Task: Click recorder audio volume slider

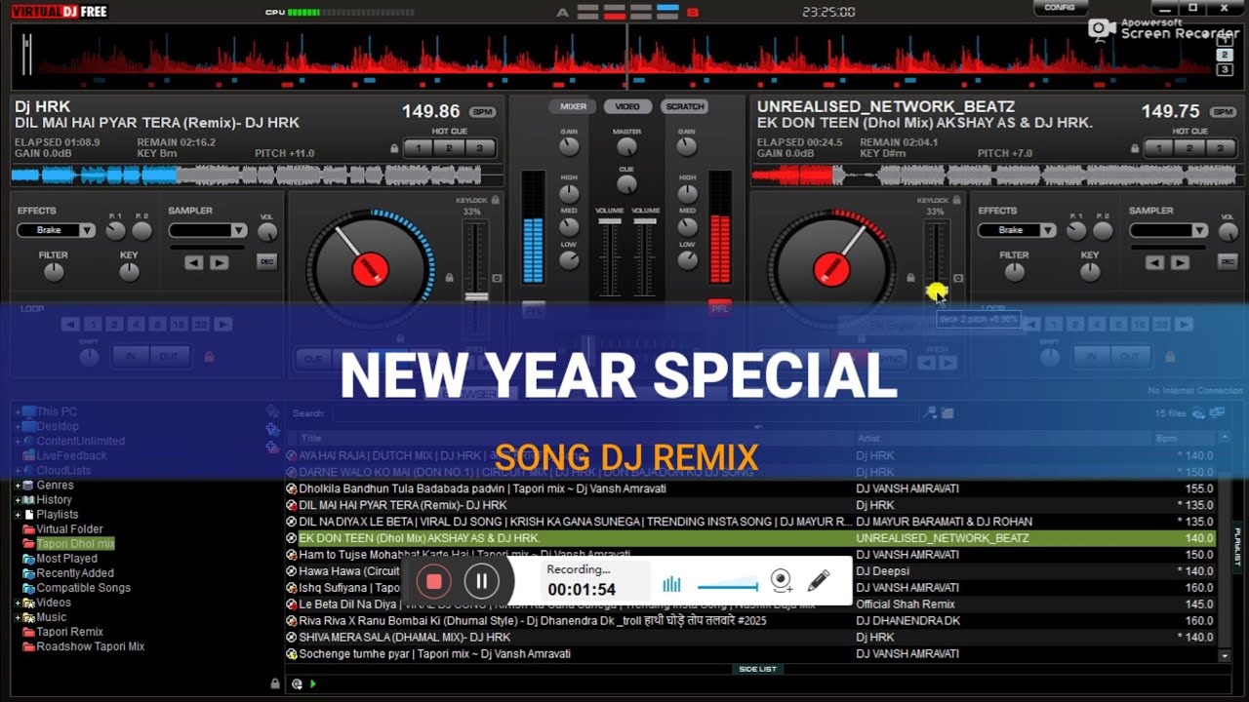Action: coord(727,585)
